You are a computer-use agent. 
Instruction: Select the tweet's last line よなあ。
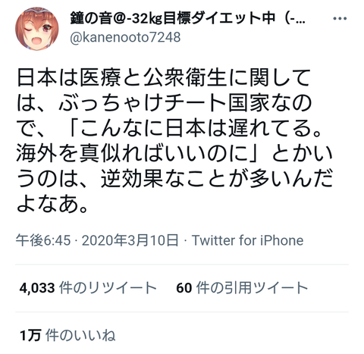52,204
